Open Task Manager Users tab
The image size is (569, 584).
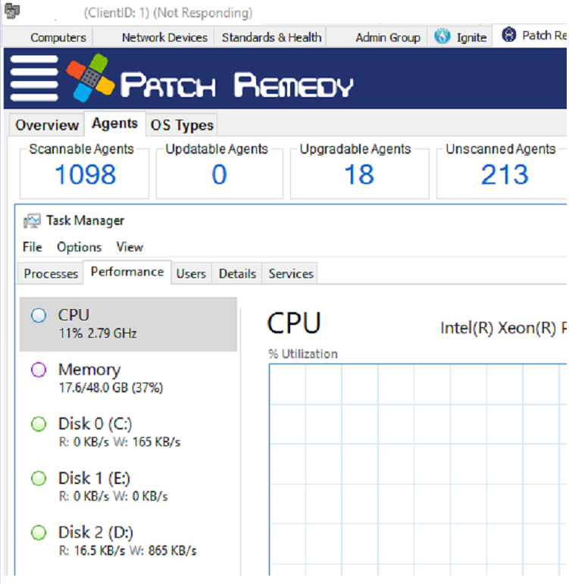(x=191, y=273)
